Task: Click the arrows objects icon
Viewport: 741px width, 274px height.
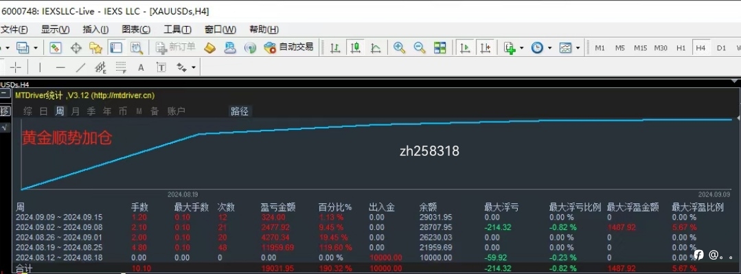Action: pos(181,67)
